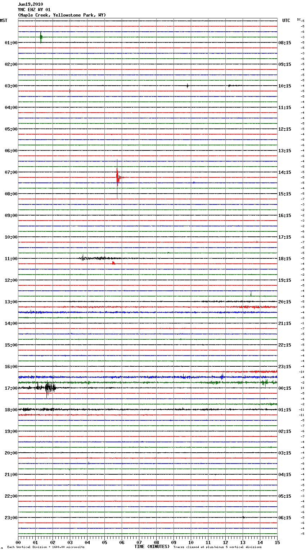
Task: Click the 05:15 UTC time label
Action: coord(285,496)
